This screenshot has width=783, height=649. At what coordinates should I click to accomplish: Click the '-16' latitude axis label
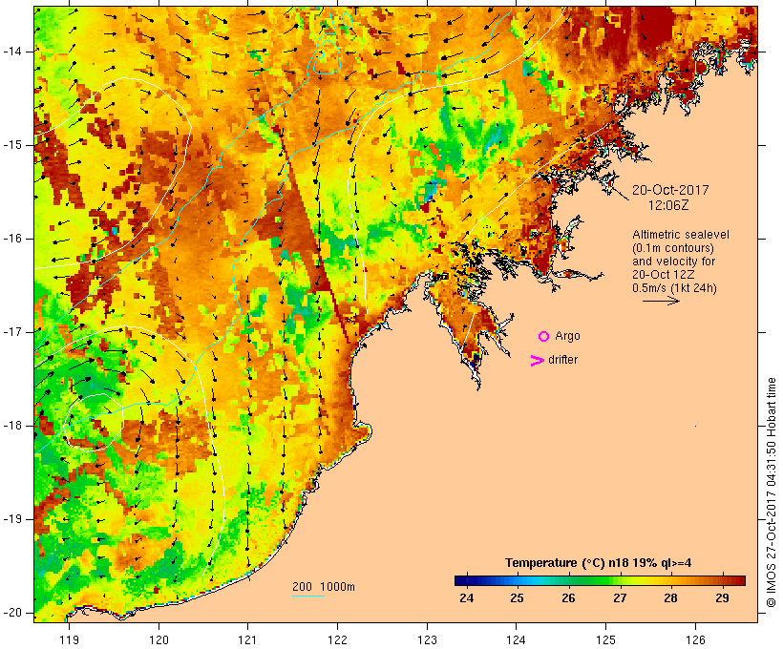[x=12, y=239]
